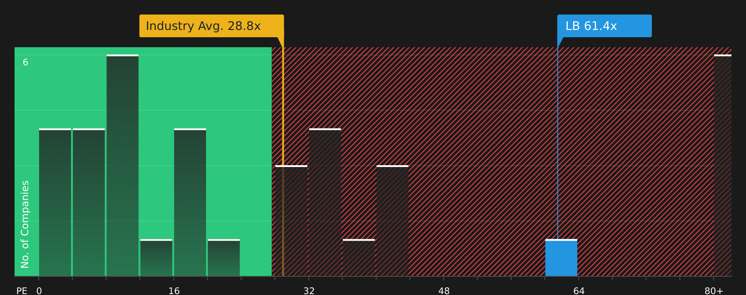Select the blue LB bar near 64

click(x=561, y=258)
